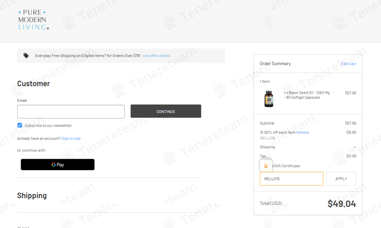Click the price tag icon in shipping banner
This screenshot has width=381, height=228.
[x=26, y=56]
